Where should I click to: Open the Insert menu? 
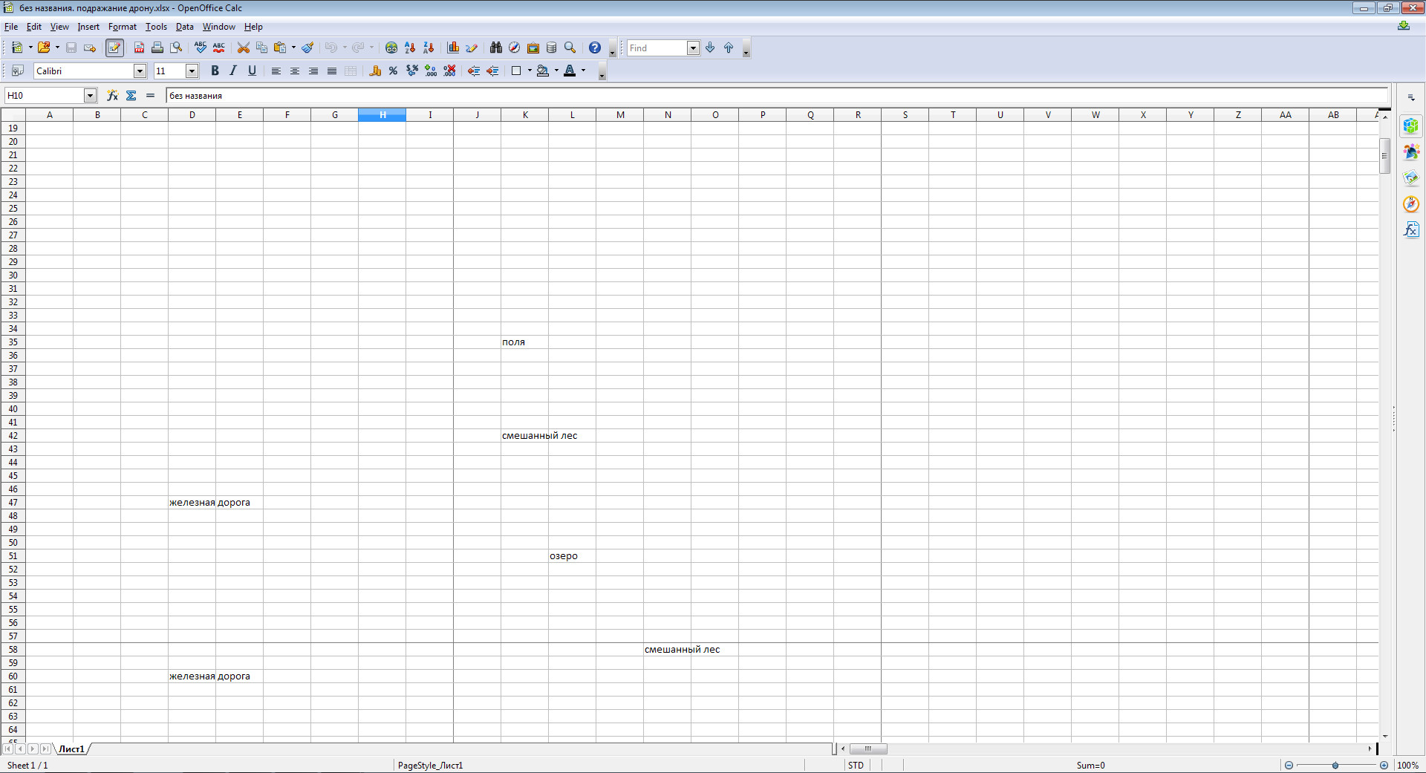click(x=88, y=27)
